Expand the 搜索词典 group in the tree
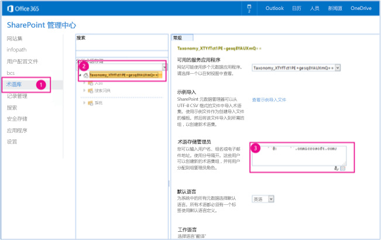The width and height of the screenshot is (381, 240). (84, 90)
